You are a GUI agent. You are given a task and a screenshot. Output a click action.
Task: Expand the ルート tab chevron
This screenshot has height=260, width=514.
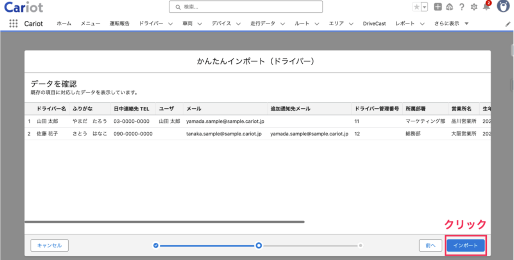click(x=317, y=24)
